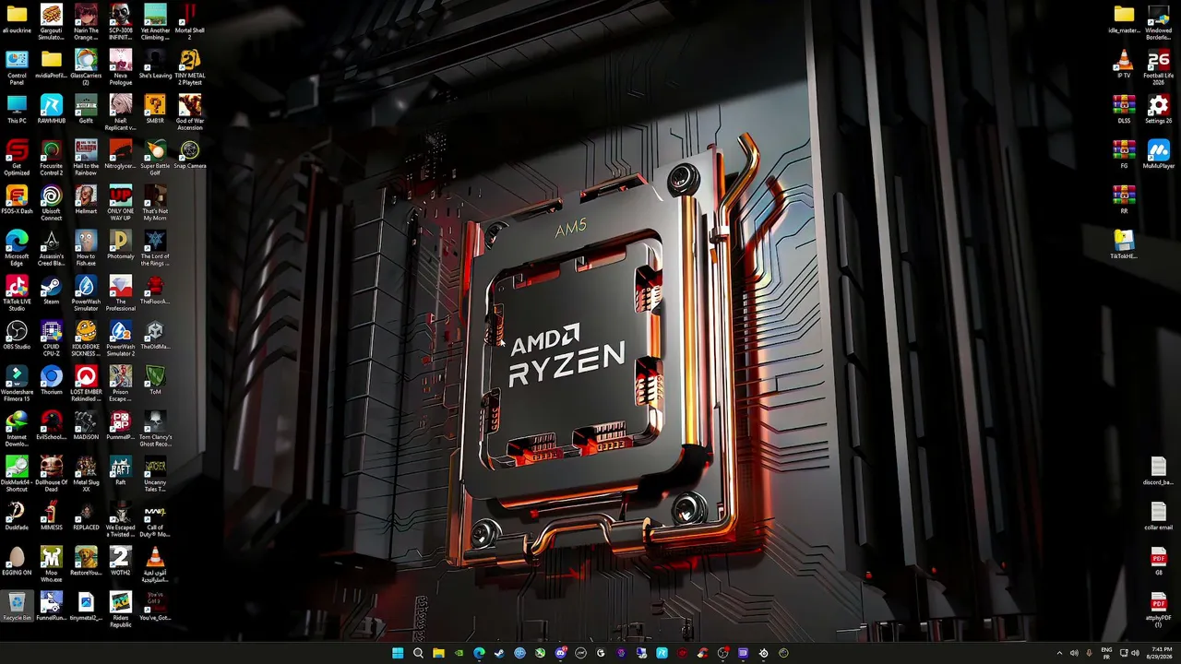Select the nvidiaProfil folder on desktop
Screen dimensions: 1181x664
tap(52, 64)
